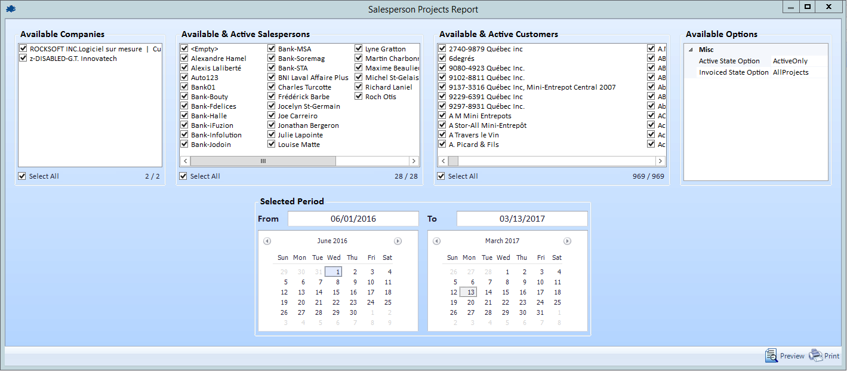Go to next month in From calendar
The image size is (847, 371).
pos(398,241)
